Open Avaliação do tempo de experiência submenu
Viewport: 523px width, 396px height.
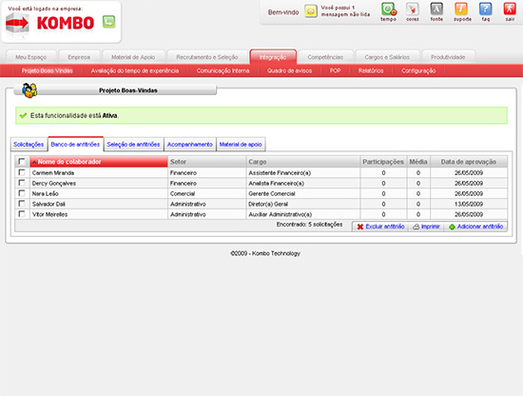pos(135,70)
